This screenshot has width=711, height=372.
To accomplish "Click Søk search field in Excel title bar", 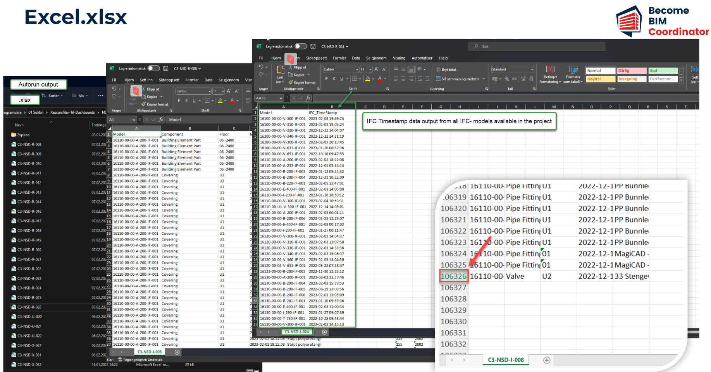I will pos(537,46).
